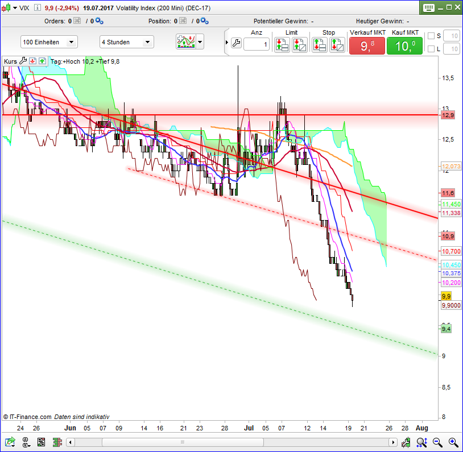Collapse the order panel via its small triangle
The height and width of the screenshot is (452, 463).
[x=227, y=43]
